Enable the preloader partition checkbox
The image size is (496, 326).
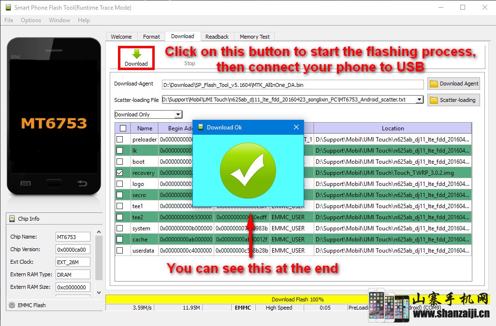click(x=120, y=139)
